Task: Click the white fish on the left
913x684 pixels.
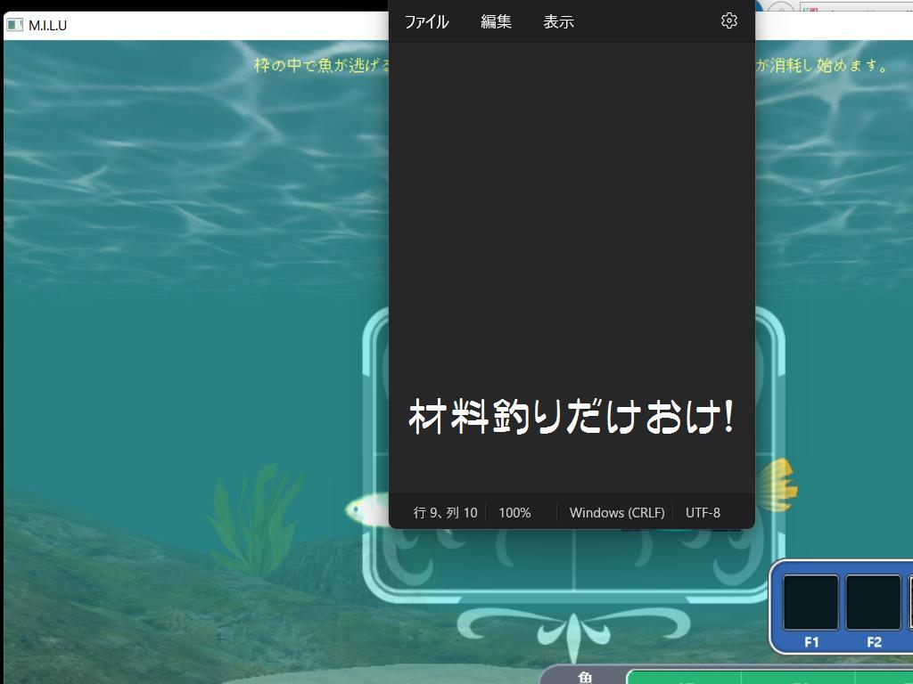Action: (x=367, y=509)
